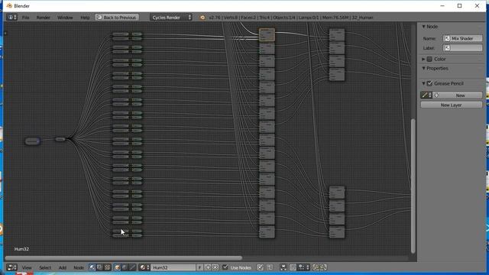Image resolution: width=489 pixels, height=275 pixels.
Task: Open the node editor Select menu
Action: pos(45,267)
